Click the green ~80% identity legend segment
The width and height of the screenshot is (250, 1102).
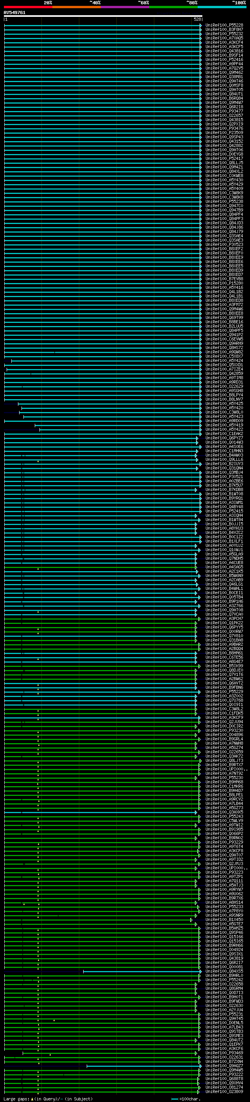point(173,7)
